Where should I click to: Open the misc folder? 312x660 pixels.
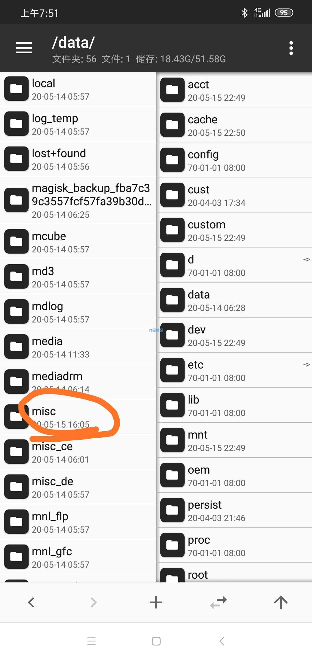(x=78, y=417)
